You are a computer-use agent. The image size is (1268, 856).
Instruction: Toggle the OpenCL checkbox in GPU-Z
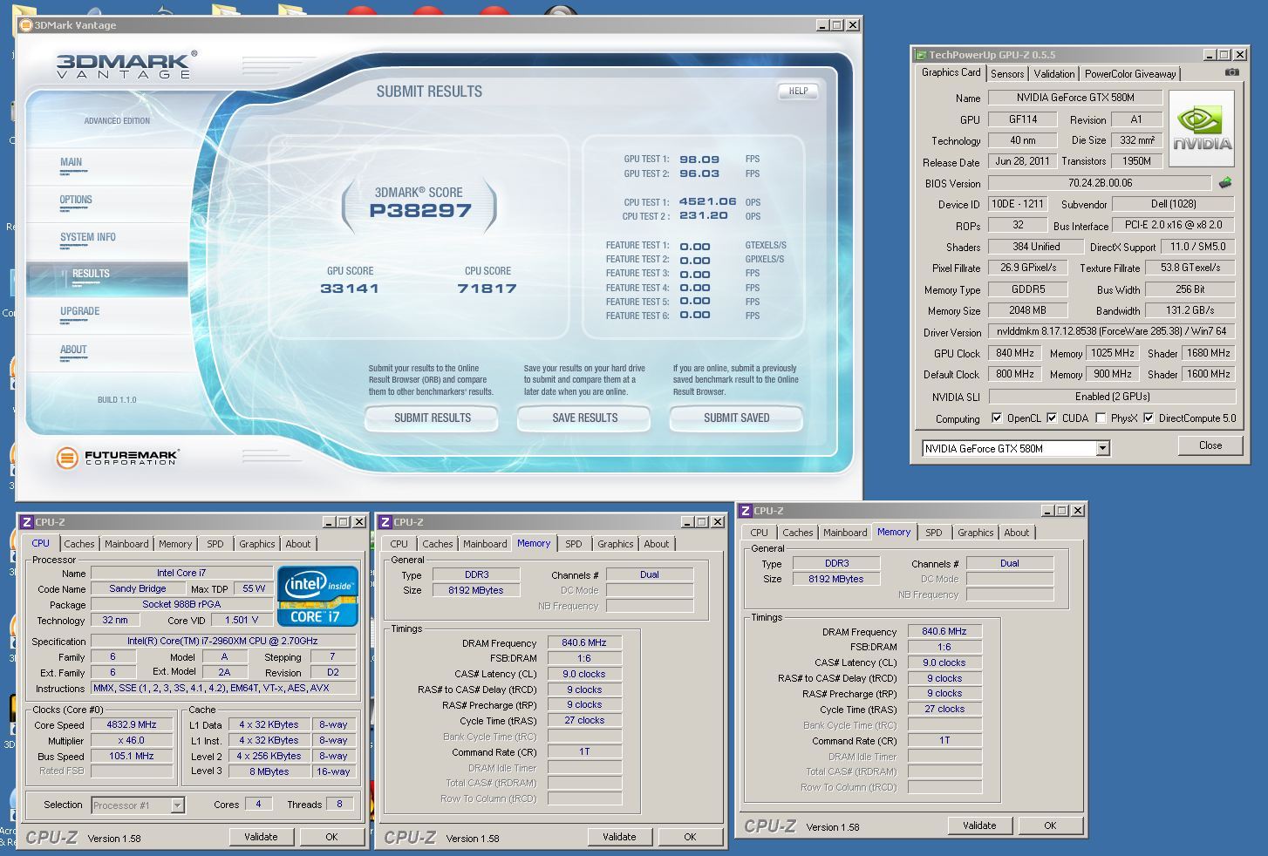click(997, 418)
